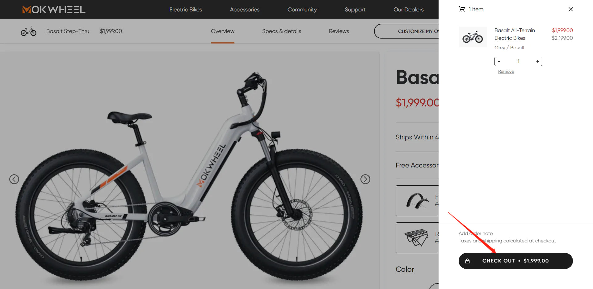Open the Basalt All-Terrain cart thumbnail

(473, 37)
